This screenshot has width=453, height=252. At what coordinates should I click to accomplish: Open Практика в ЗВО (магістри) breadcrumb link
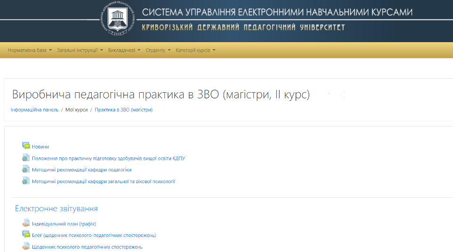tap(124, 110)
